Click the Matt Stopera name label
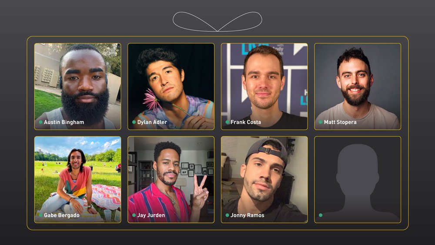 pos(340,122)
